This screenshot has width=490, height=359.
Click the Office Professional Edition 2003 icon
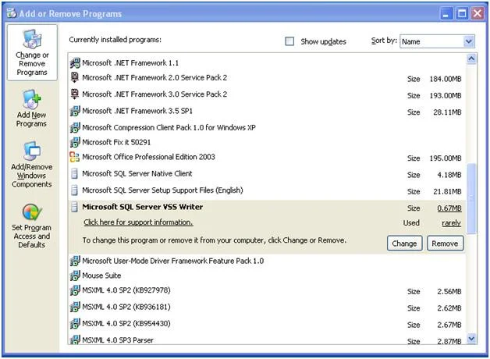click(74, 157)
